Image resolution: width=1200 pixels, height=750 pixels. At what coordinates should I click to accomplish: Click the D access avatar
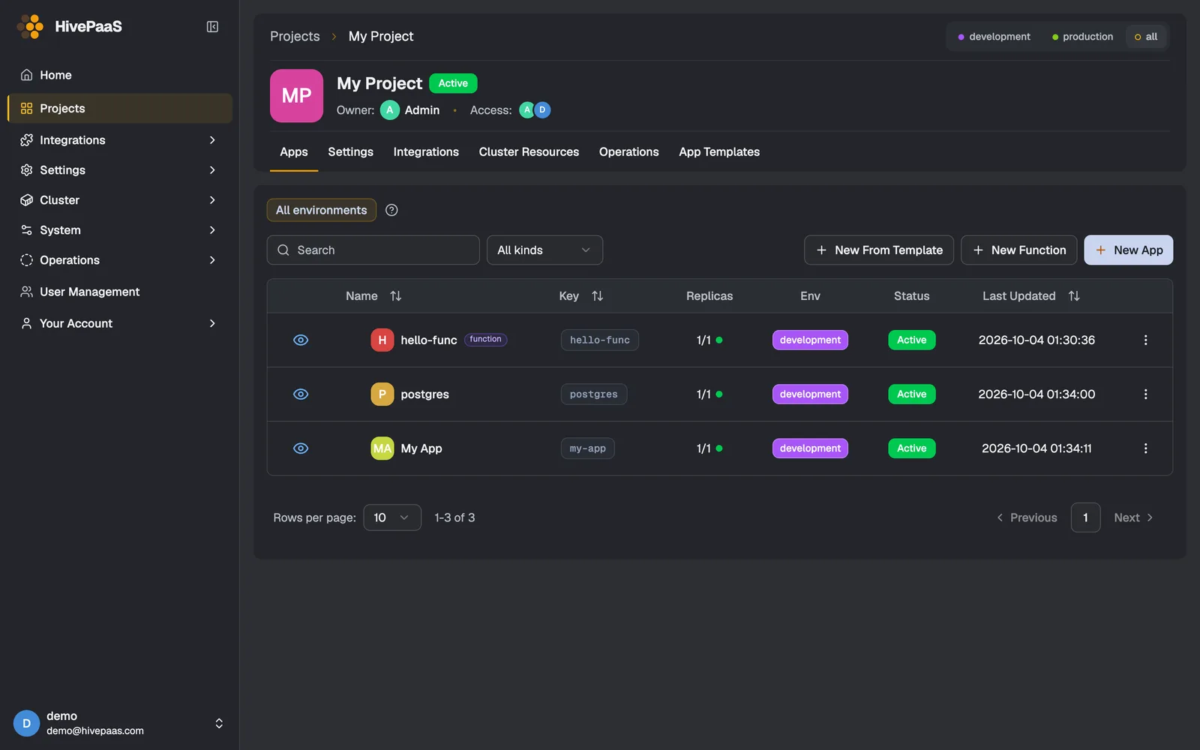point(542,110)
